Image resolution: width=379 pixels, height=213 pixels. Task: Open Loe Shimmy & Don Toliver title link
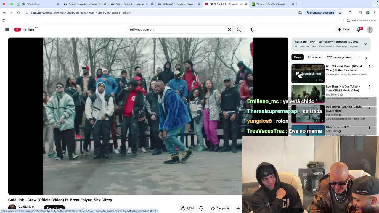coord(343,88)
